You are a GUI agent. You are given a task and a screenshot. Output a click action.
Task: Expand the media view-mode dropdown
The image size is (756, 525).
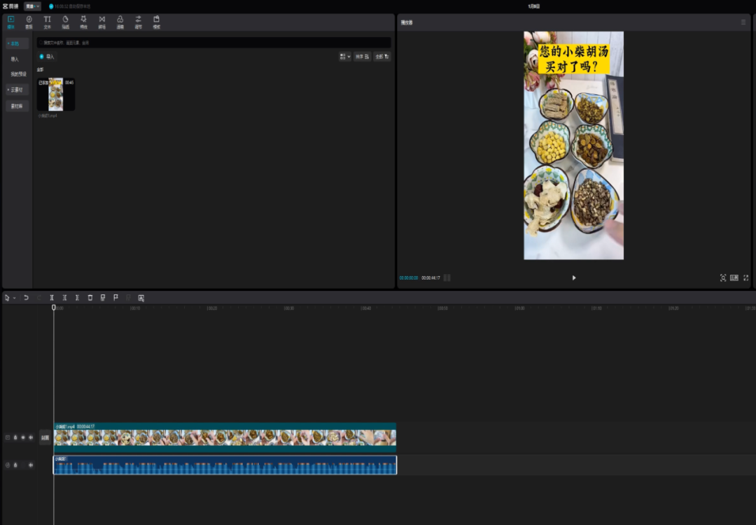coord(344,56)
